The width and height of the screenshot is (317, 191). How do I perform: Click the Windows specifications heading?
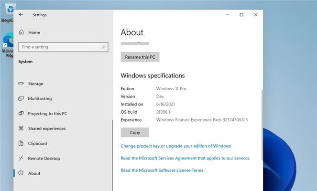[x=153, y=75]
